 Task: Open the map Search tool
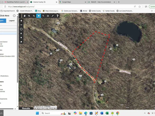[43, 16]
